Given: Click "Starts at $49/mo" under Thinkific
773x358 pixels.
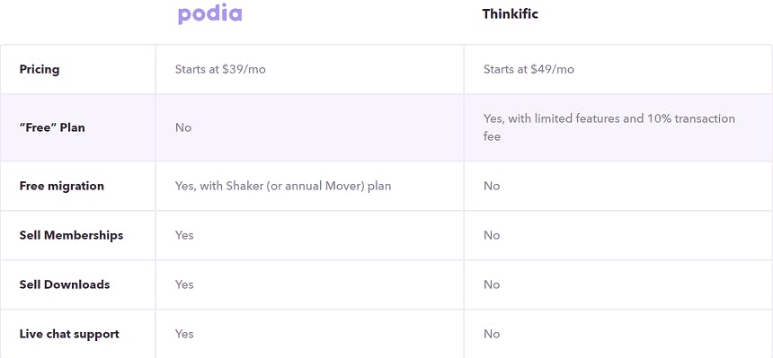Looking at the screenshot, I should pyautogui.click(x=529, y=69).
